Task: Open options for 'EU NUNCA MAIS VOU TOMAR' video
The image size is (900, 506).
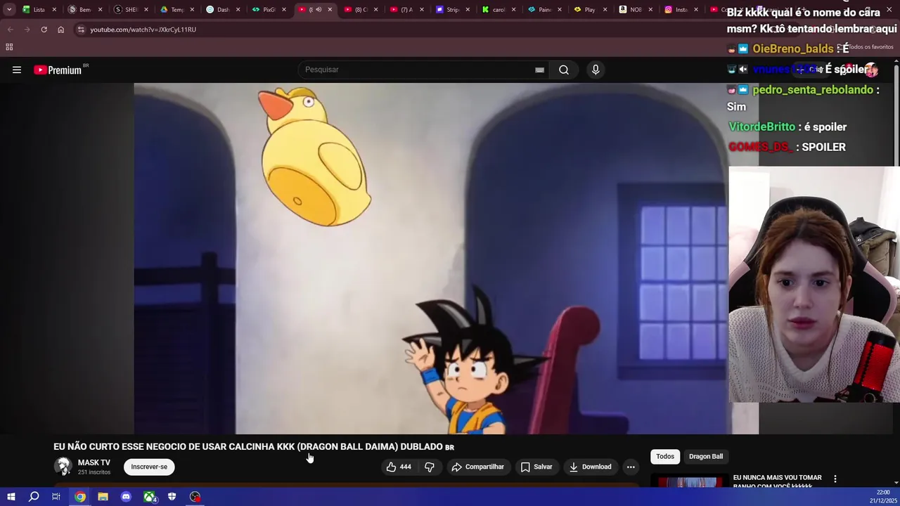Action: pos(835,479)
